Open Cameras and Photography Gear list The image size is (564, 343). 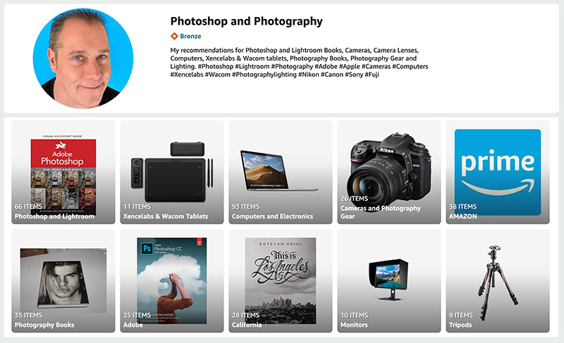[x=389, y=173]
